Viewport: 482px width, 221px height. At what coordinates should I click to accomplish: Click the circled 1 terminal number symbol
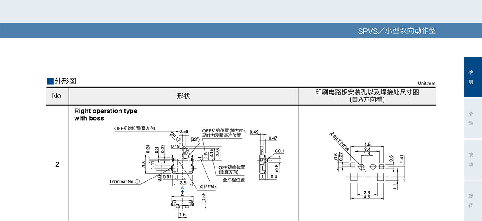click(137, 182)
